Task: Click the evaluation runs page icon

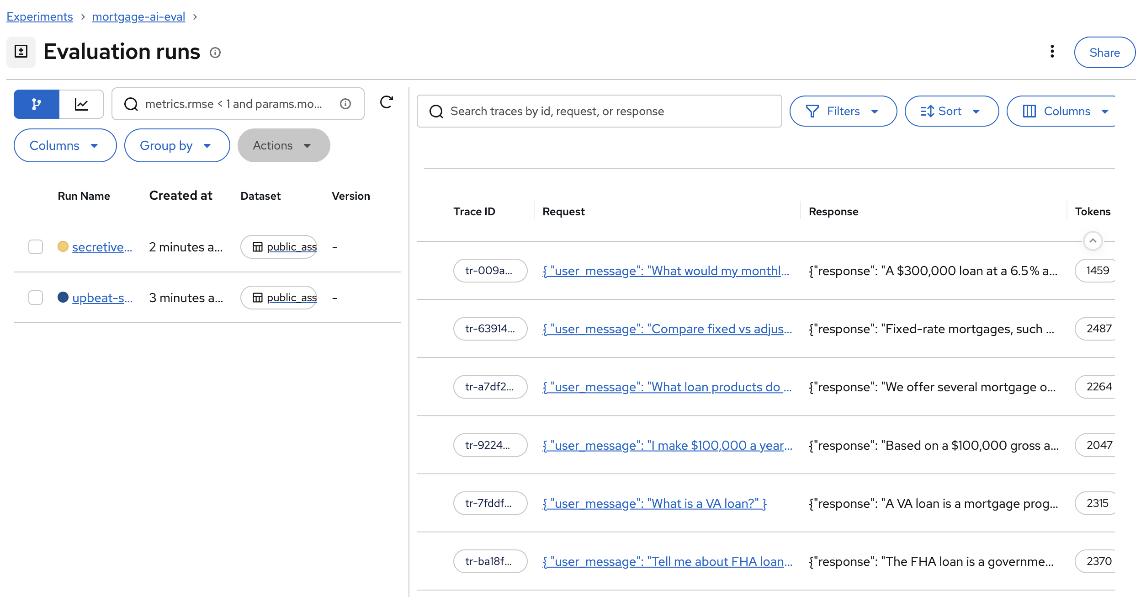Action: tap(21, 52)
